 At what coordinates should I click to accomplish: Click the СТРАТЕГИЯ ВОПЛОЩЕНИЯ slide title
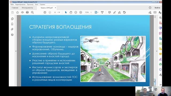pos(60,27)
